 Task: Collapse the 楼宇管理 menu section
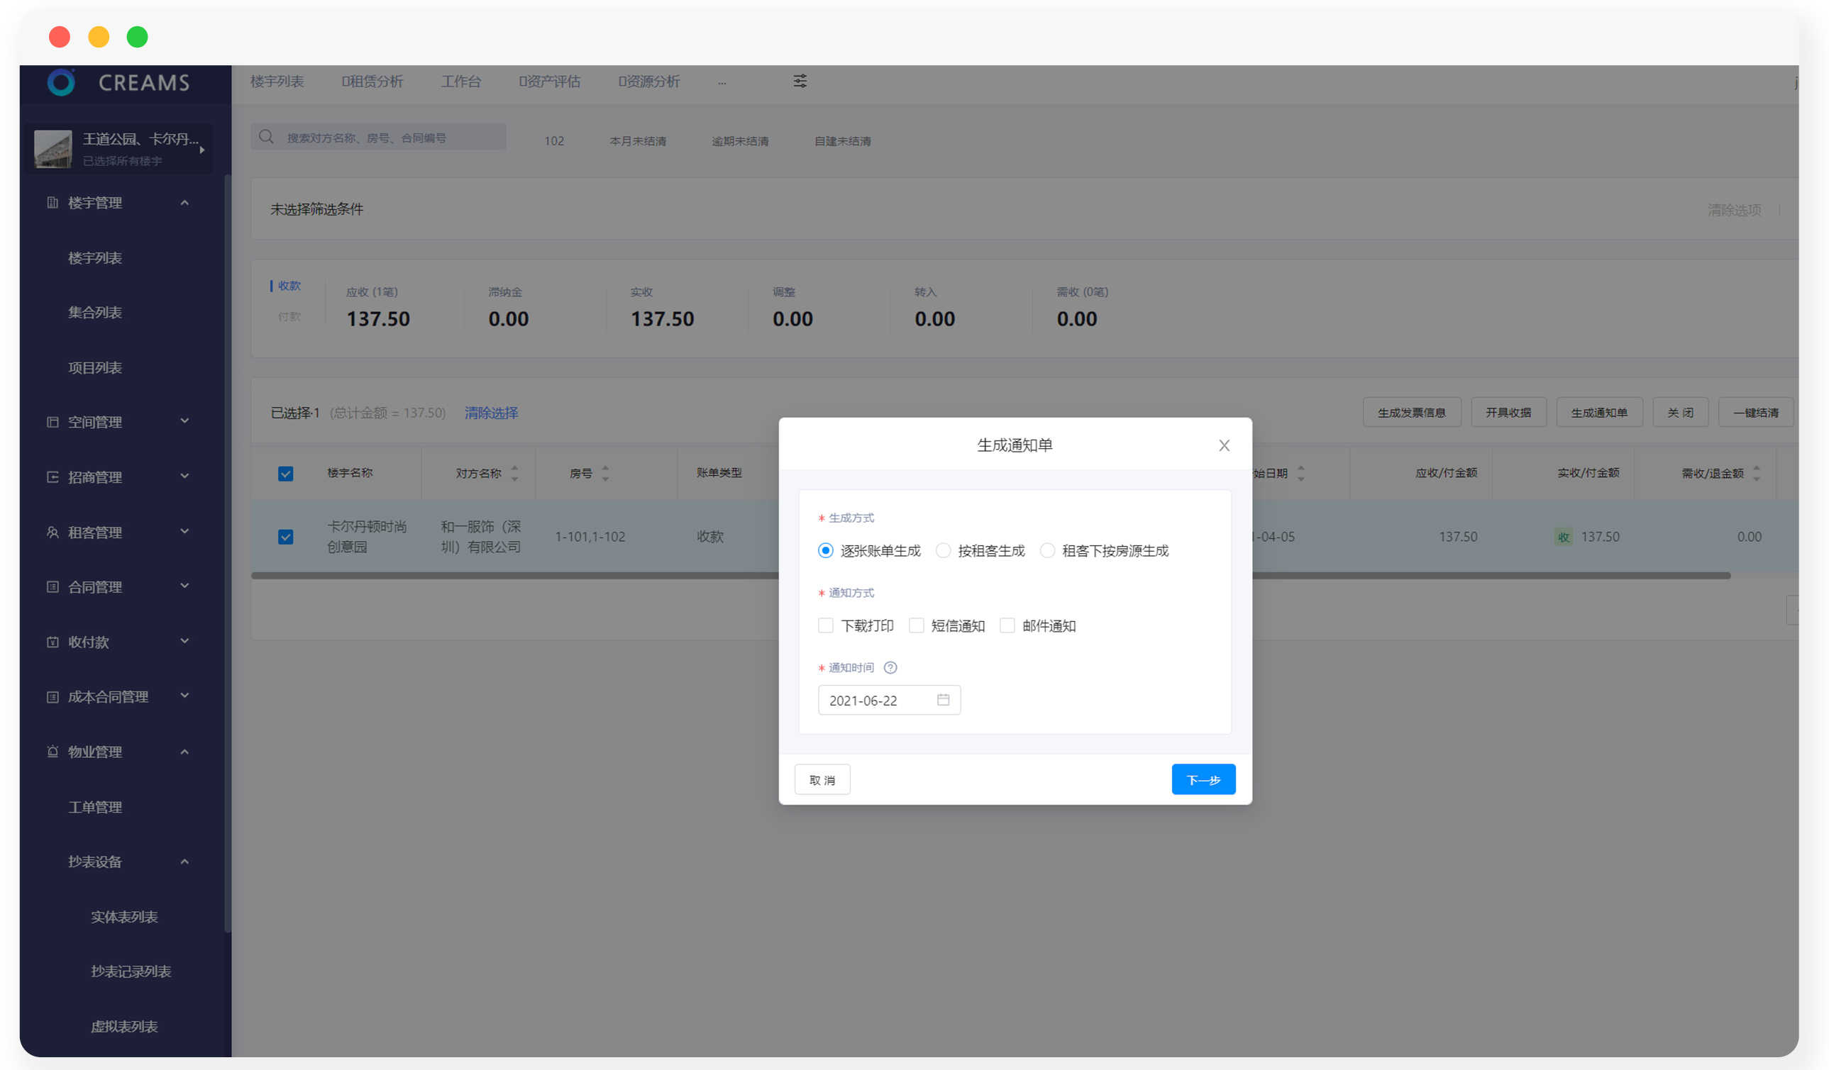[x=184, y=202]
